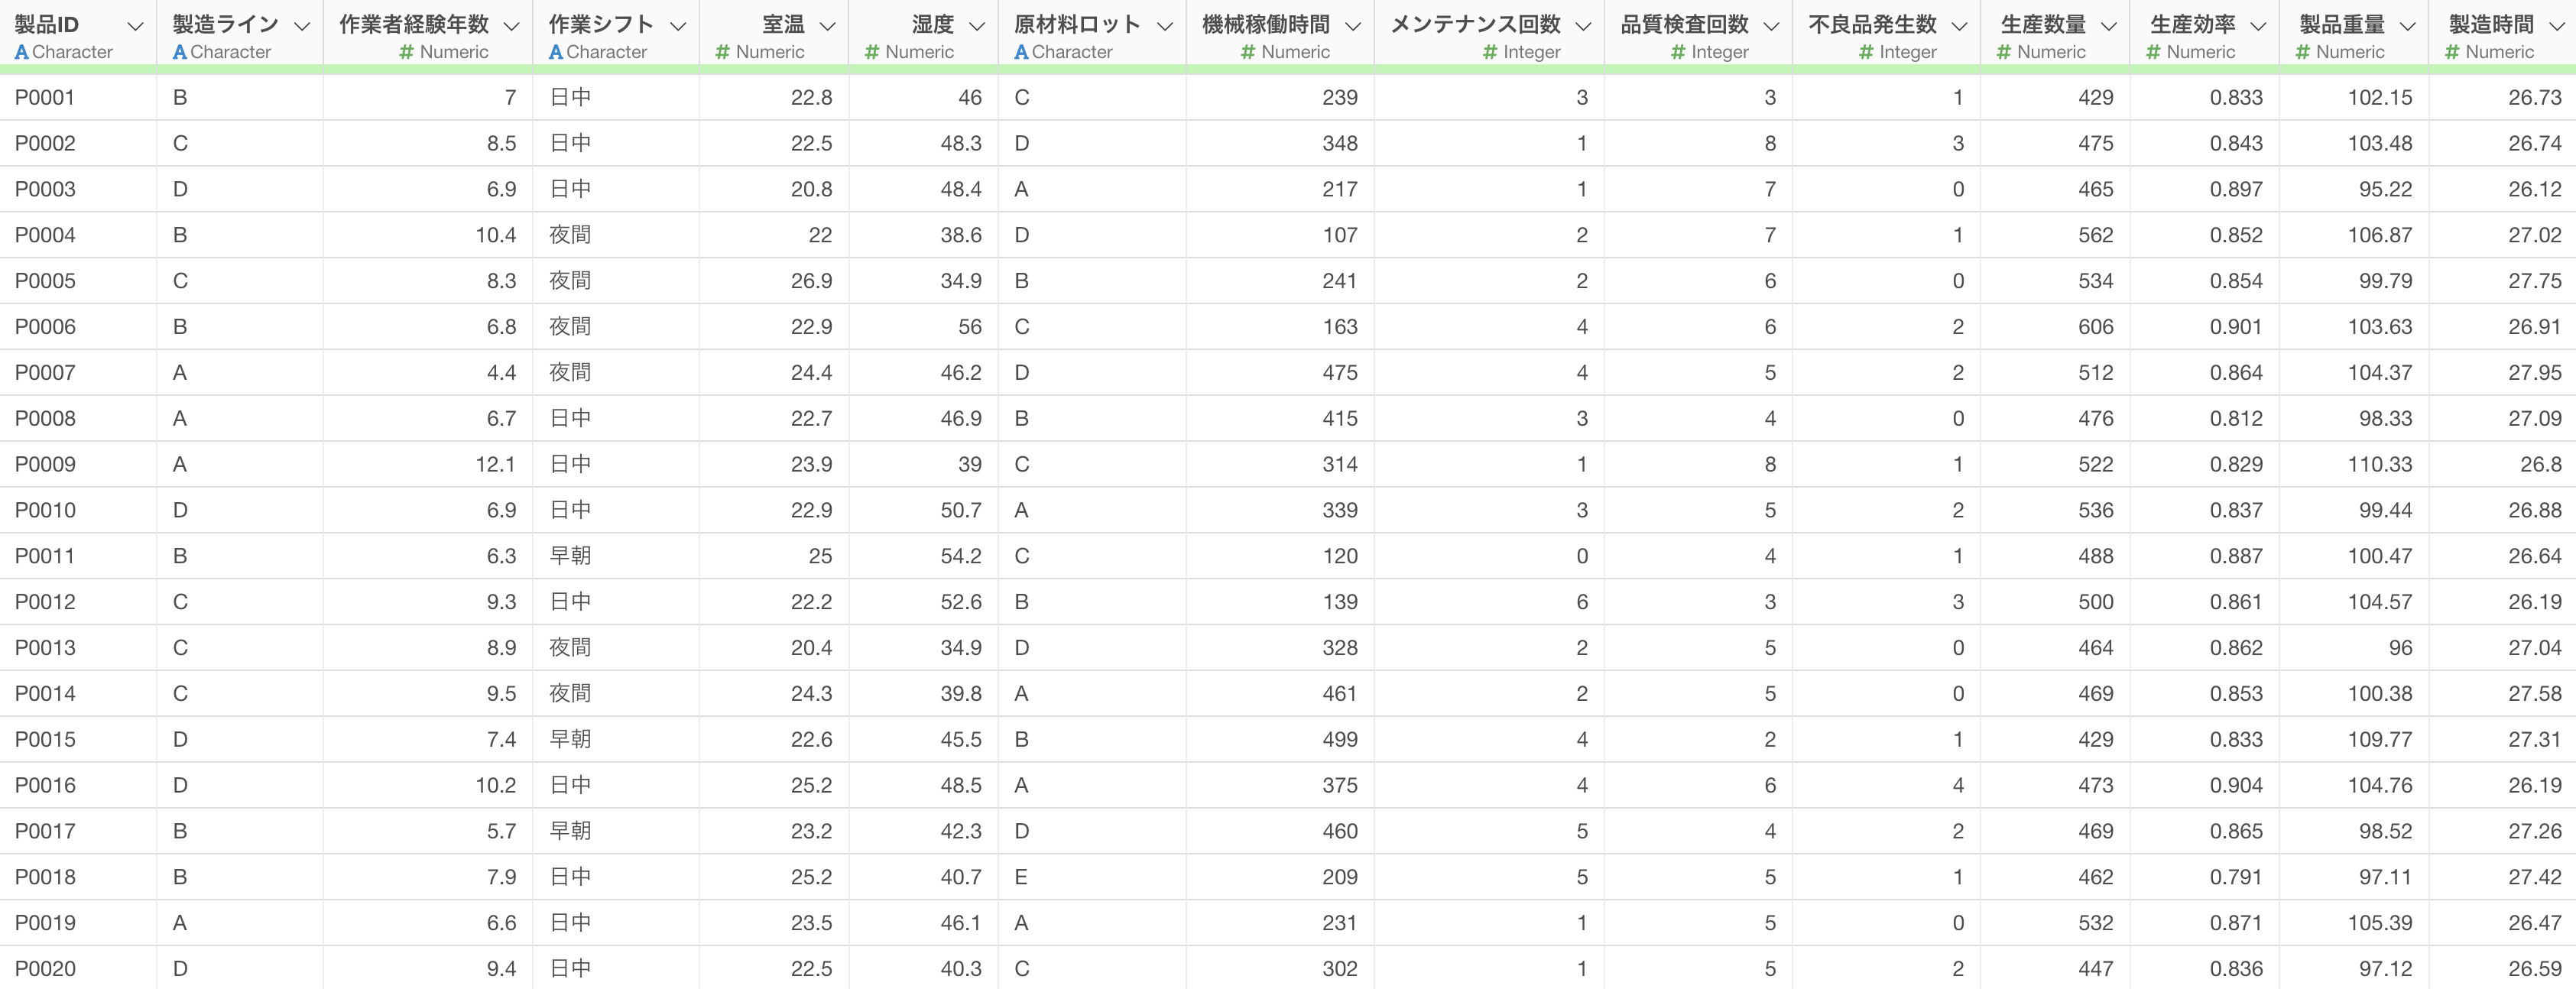Select the 生産効率 column header name

point(2193,25)
